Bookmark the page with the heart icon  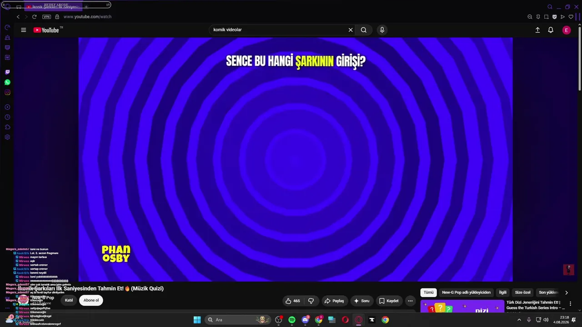click(571, 17)
